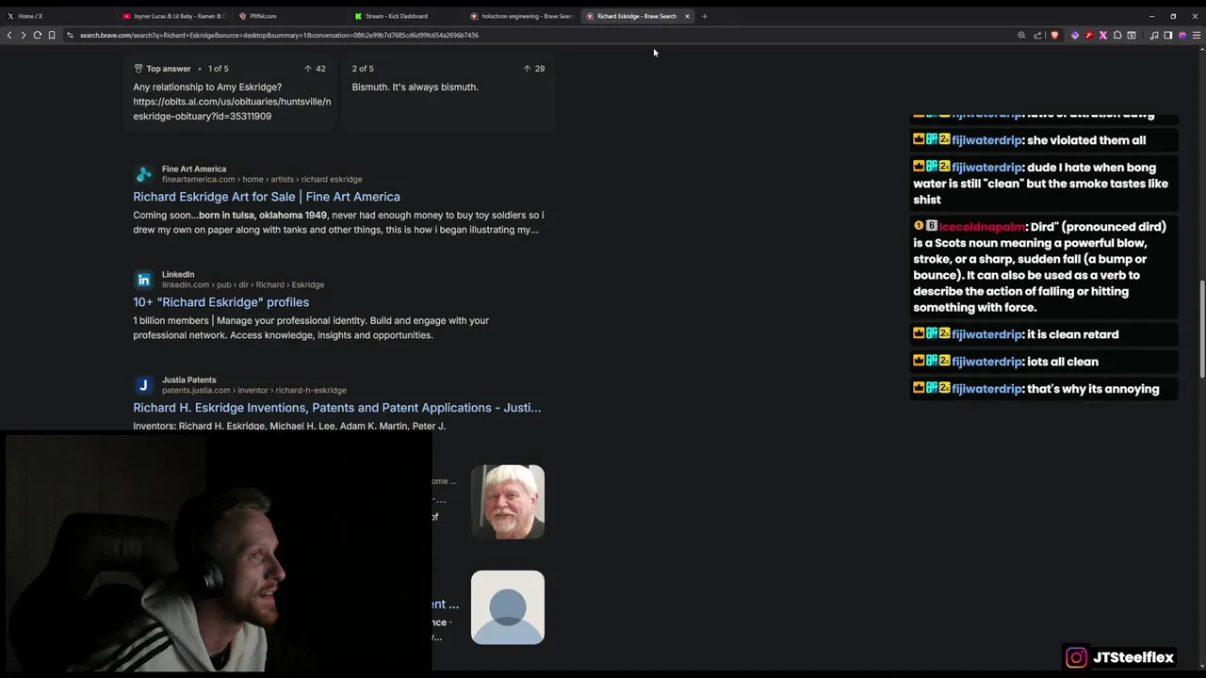Click 'born in tulsa, oklahoma 1949' snippet

(x=263, y=215)
